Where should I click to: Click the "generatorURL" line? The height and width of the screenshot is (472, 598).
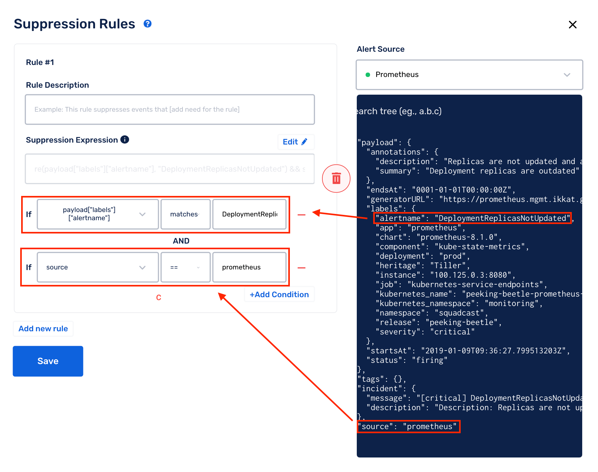(x=474, y=199)
